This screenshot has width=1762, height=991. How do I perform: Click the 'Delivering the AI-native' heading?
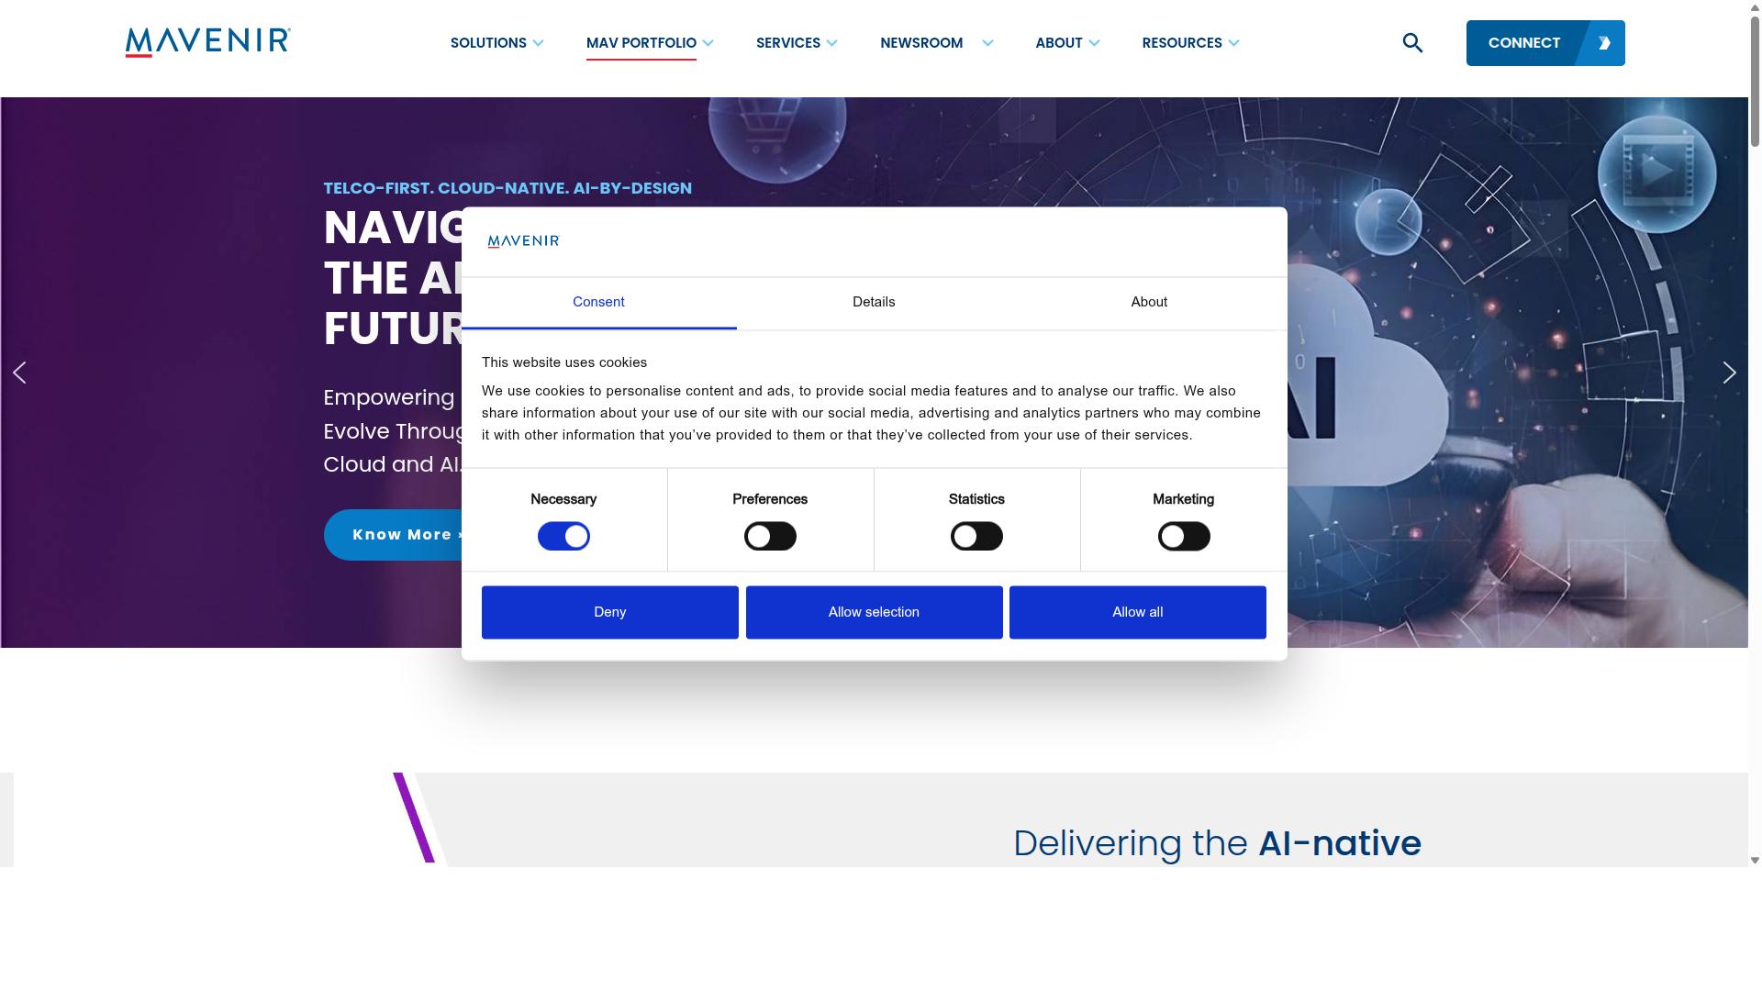click(x=1217, y=843)
